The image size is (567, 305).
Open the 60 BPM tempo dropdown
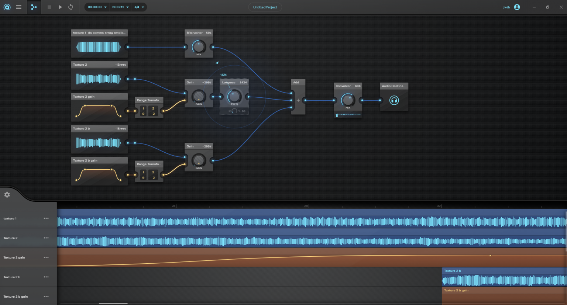pos(120,7)
